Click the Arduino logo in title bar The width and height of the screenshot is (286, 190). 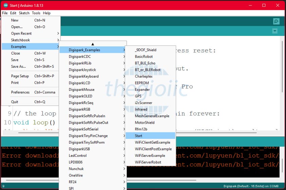tap(6, 5)
